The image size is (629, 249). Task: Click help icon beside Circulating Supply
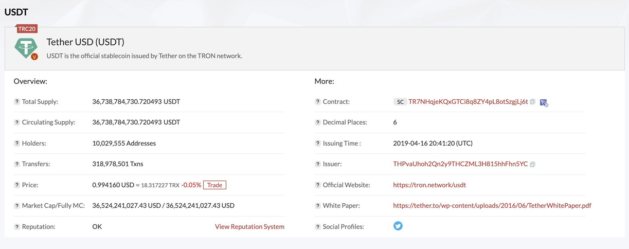(16, 122)
